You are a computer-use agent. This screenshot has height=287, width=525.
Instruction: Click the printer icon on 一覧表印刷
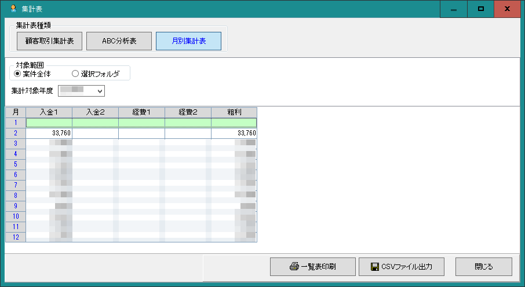pos(294,267)
